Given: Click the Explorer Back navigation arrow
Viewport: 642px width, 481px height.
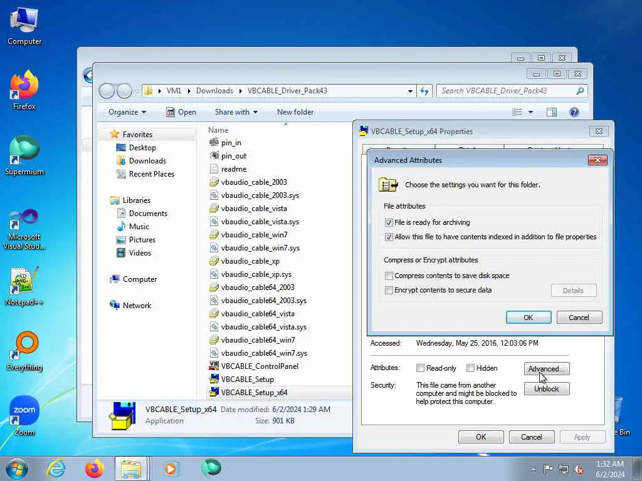Looking at the screenshot, I should click(107, 91).
